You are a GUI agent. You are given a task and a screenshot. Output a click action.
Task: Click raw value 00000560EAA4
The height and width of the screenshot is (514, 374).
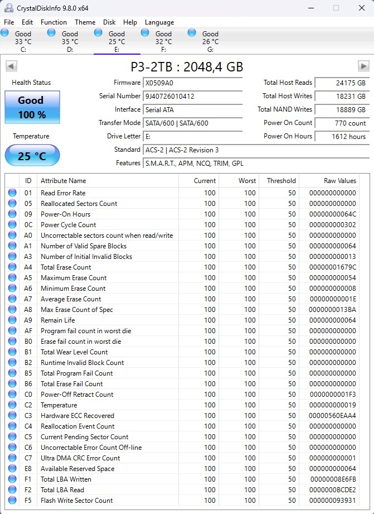coord(332,415)
